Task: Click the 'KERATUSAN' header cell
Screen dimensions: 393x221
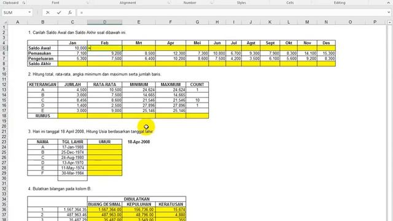Action: [171, 204]
